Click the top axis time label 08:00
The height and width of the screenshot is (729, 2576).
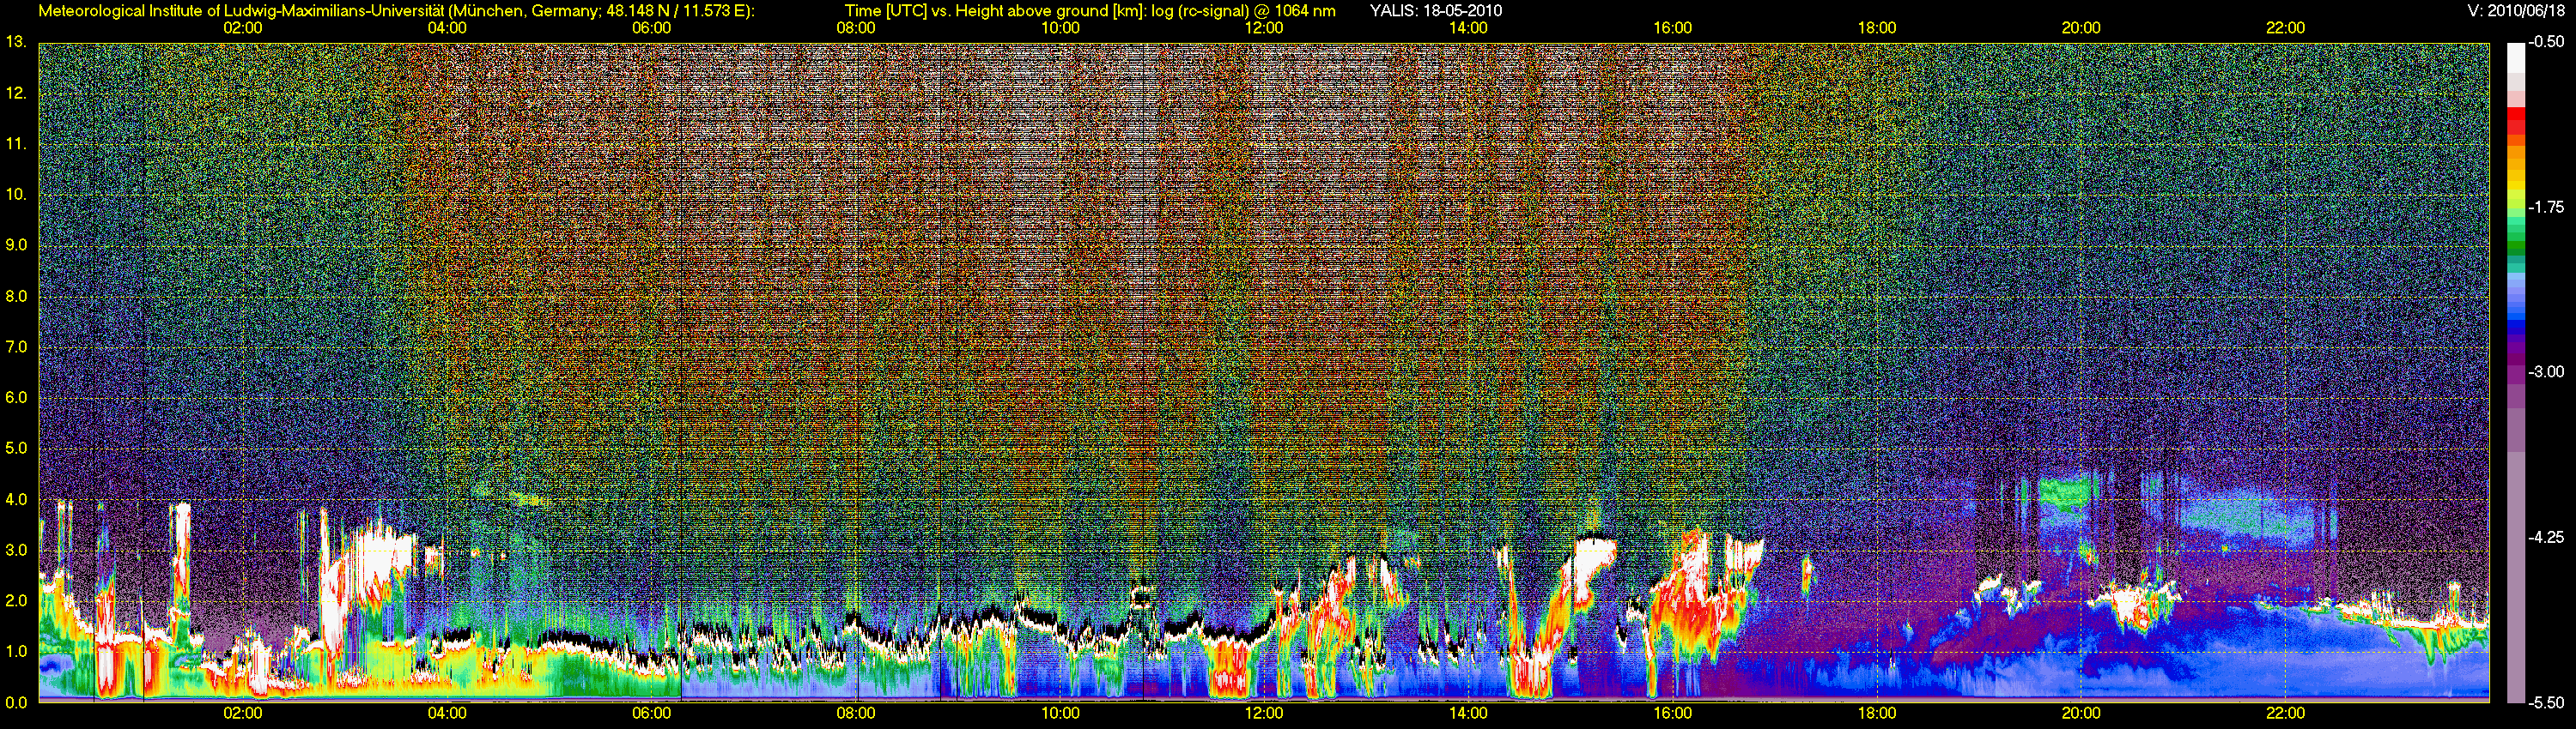pos(856,28)
